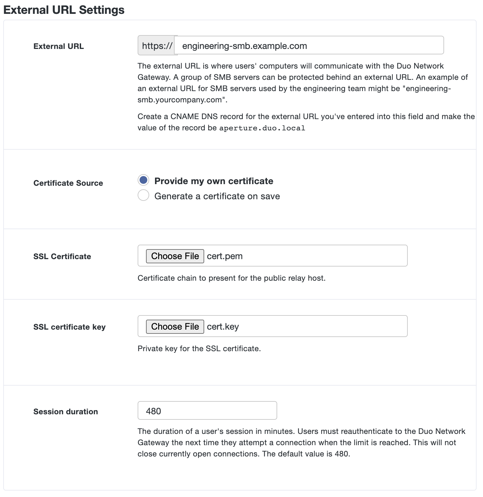
Task: Select the 'Provide my own certificate' radio button
Action: [143, 181]
